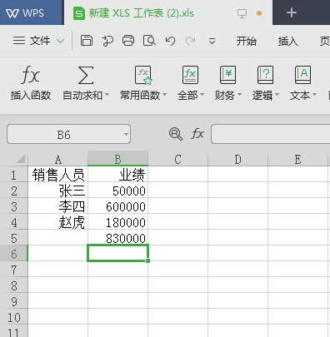The image size is (330, 337).
Task: Expand 常用函数 dropdown arrow
Action: [164, 95]
